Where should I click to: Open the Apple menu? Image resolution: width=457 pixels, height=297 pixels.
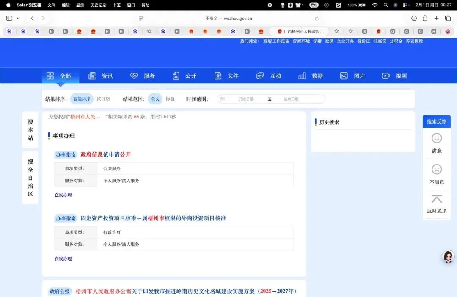click(x=8, y=5)
